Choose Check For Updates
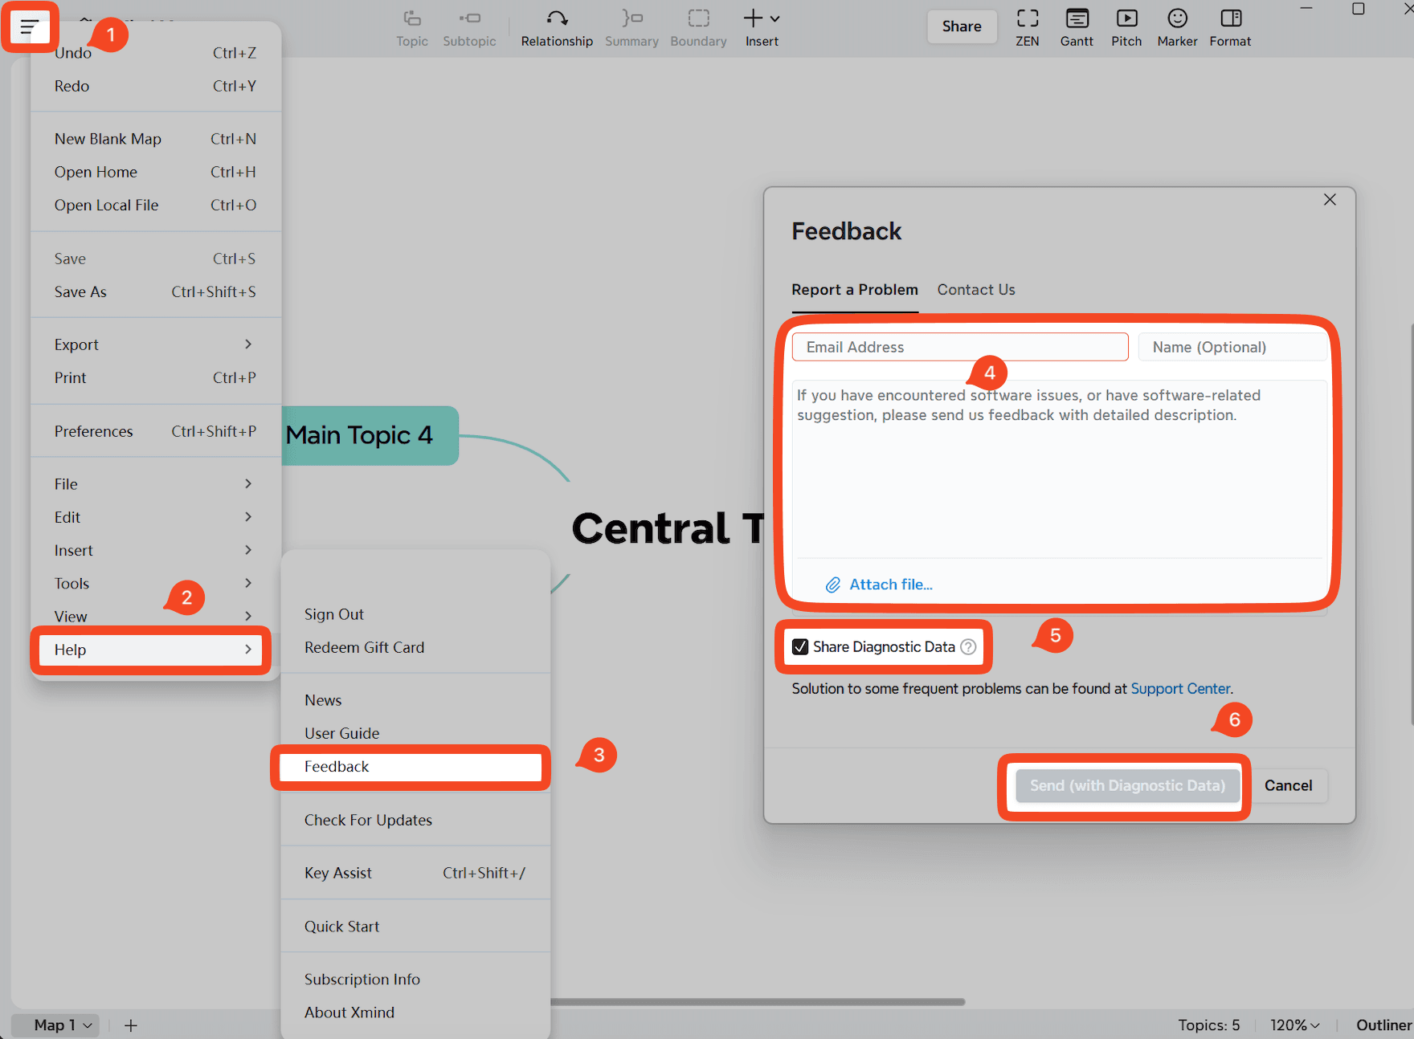This screenshot has width=1414, height=1039. pyautogui.click(x=415, y=820)
